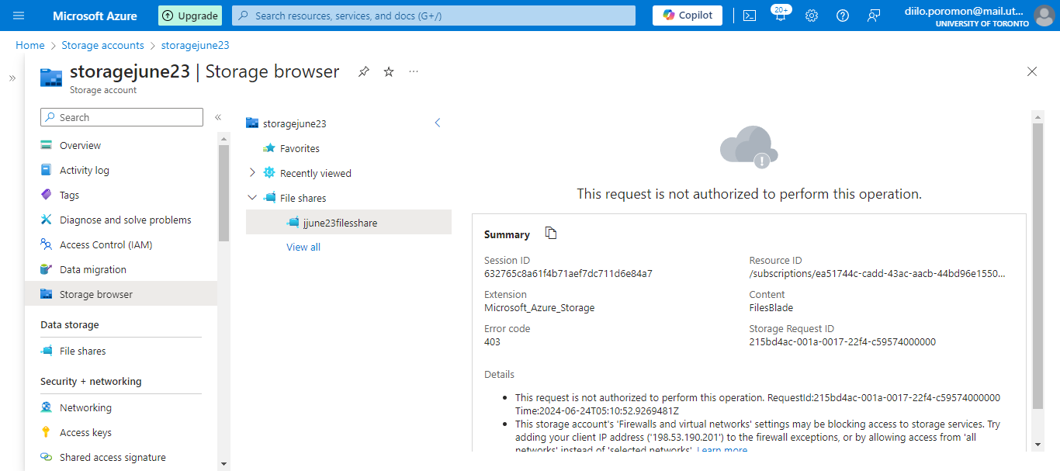Collapse the left resource menu
Image resolution: width=1060 pixels, height=471 pixels.
pyautogui.click(x=218, y=117)
